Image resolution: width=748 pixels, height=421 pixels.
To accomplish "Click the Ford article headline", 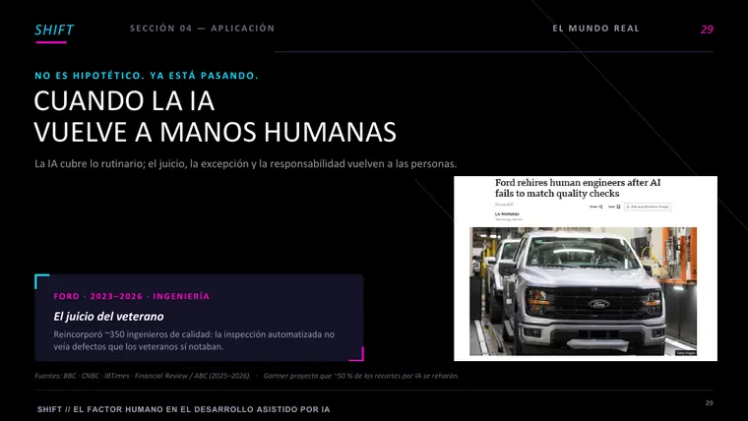I will 577,188.
